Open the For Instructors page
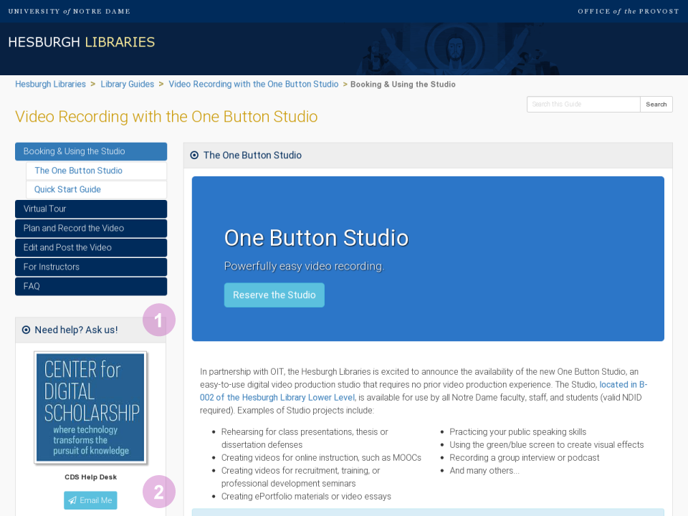Image resolution: width=688 pixels, height=516 pixels. [91, 267]
